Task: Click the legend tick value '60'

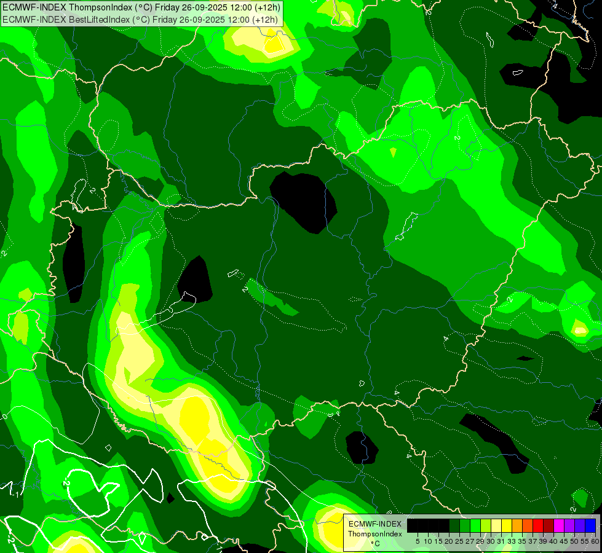Action: 595,541
